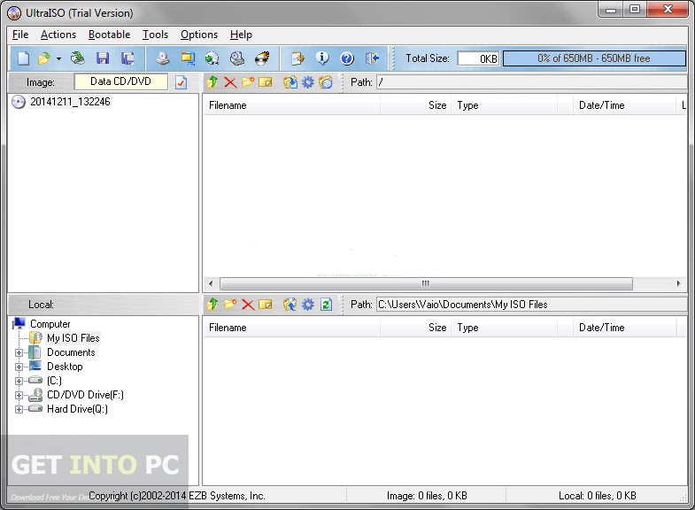Open the File menu
Screen dimensions: 695x510
[x=20, y=35]
